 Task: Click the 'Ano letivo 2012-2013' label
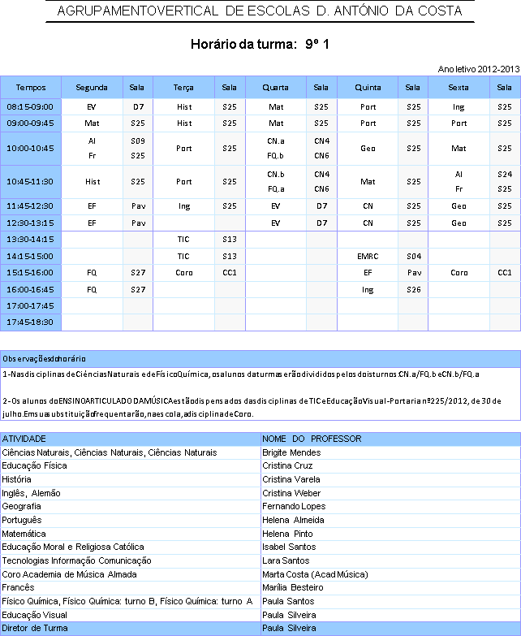point(479,69)
